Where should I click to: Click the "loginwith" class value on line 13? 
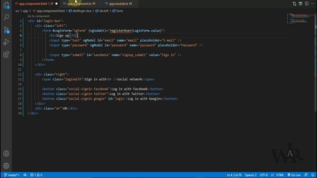pos(73,79)
